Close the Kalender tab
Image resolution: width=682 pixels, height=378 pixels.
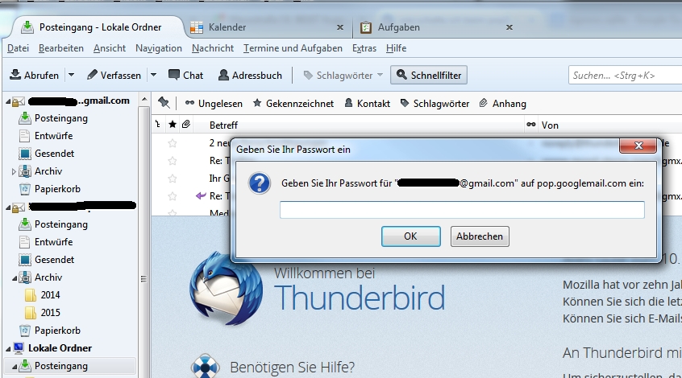tap(340, 27)
